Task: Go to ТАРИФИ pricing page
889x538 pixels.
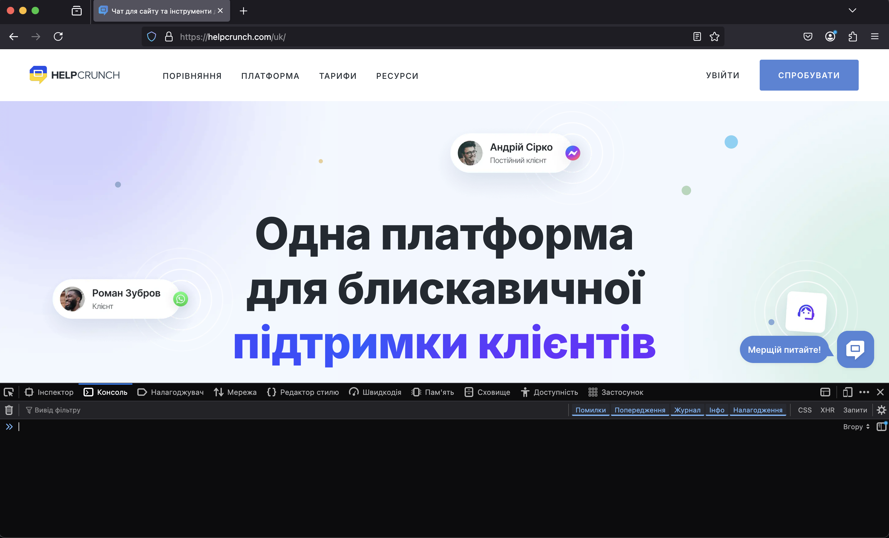Action: (x=338, y=76)
